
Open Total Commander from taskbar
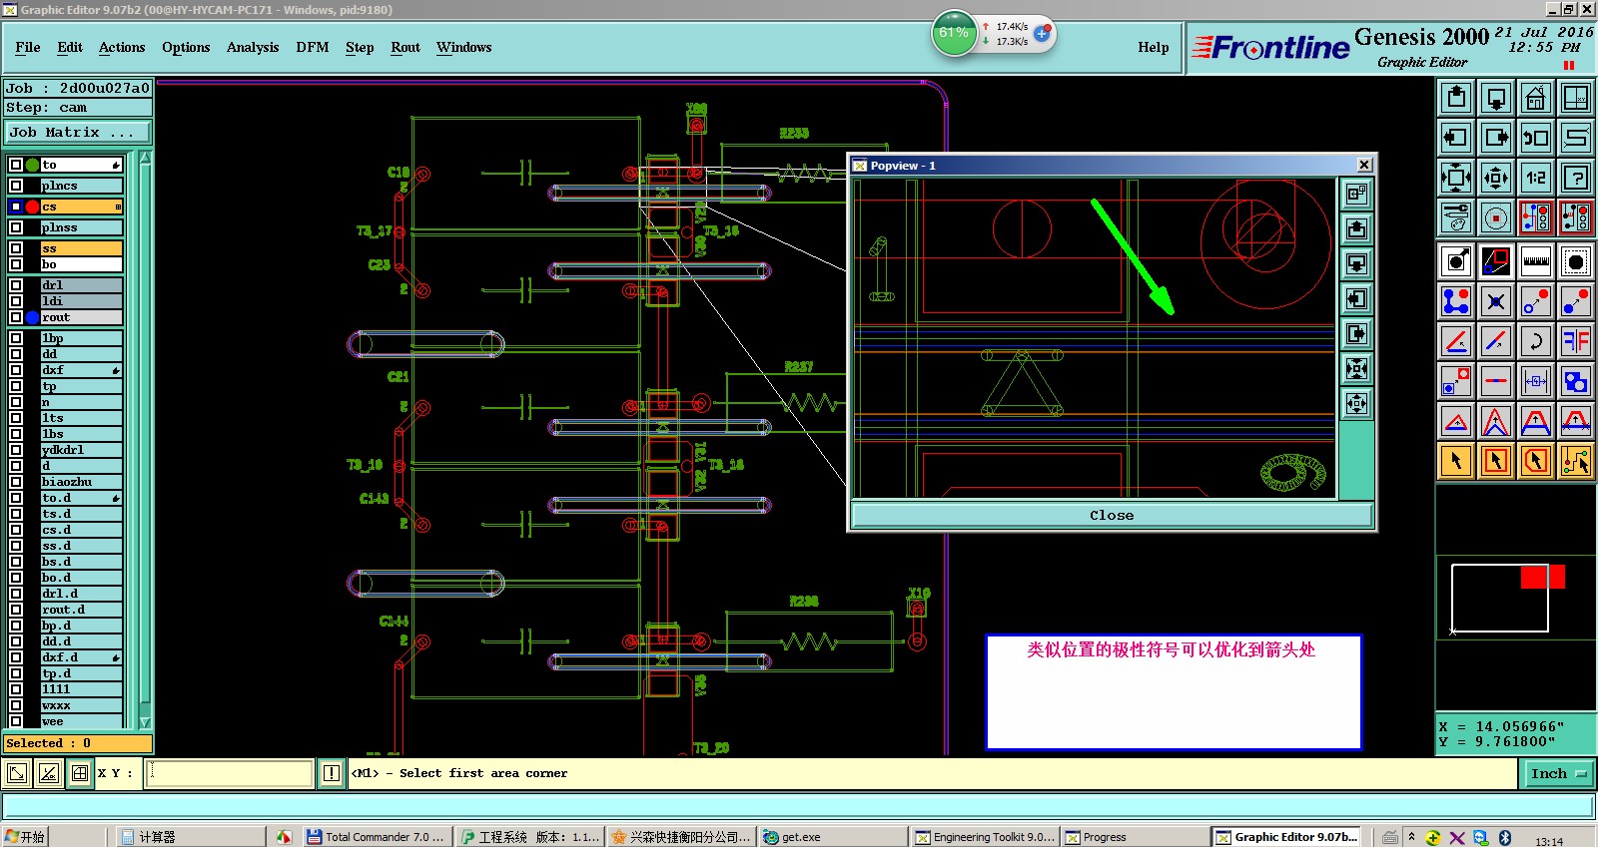[x=379, y=837]
